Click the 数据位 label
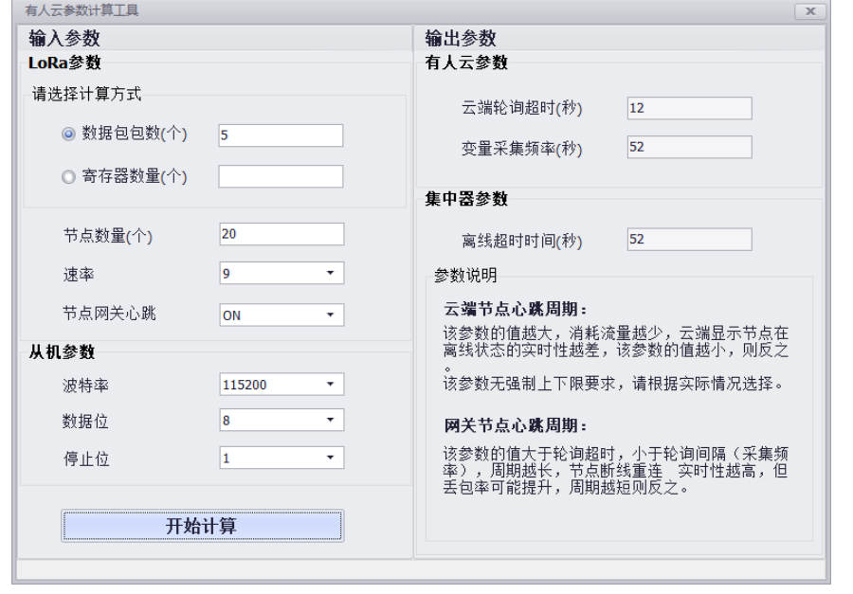Viewport: 853px width, 594px height. [x=85, y=421]
